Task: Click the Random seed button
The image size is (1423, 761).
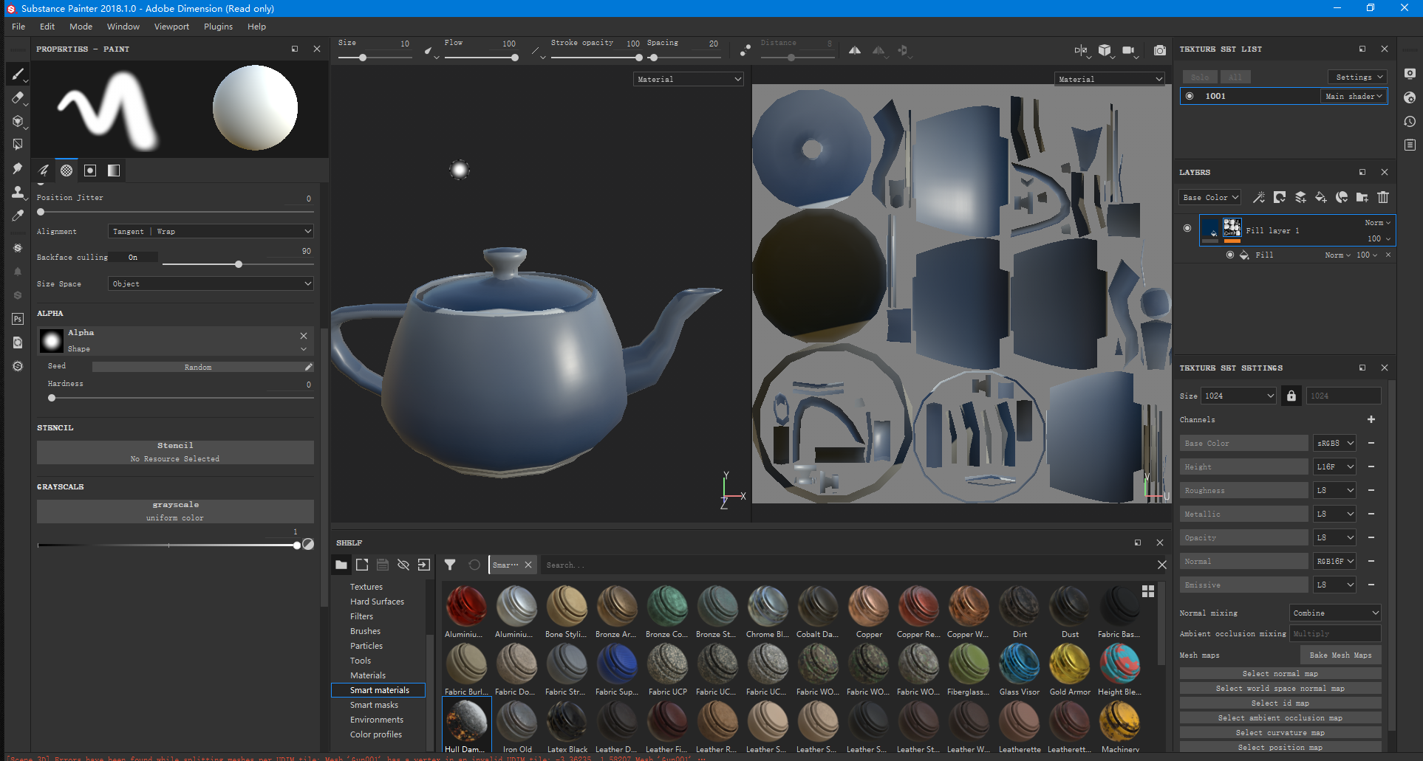Action: pos(198,367)
